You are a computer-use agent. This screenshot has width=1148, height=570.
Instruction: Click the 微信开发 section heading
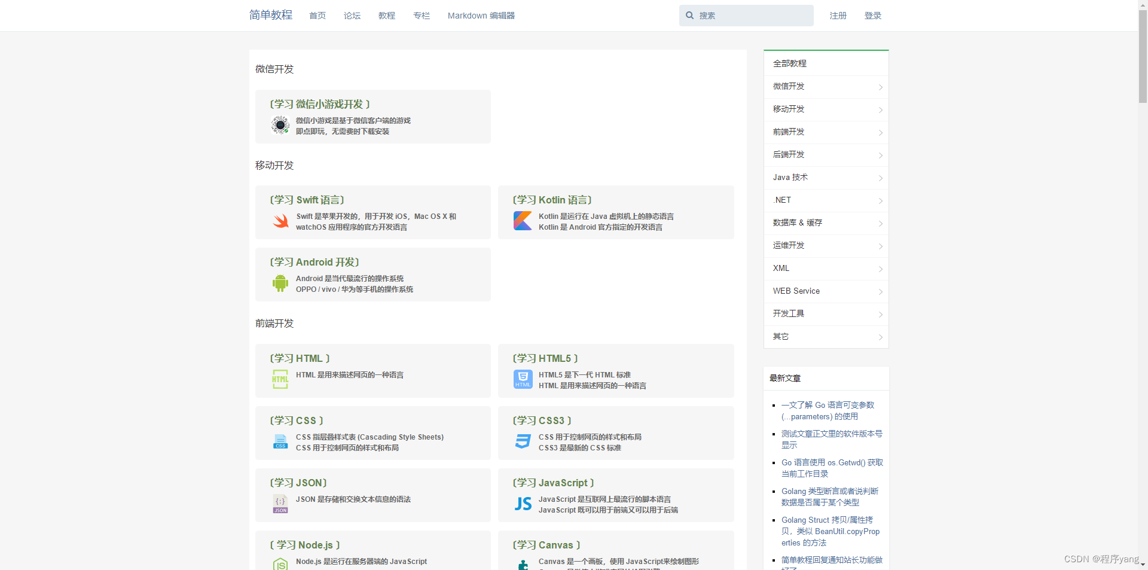pyautogui.click(x=274, y=69)
